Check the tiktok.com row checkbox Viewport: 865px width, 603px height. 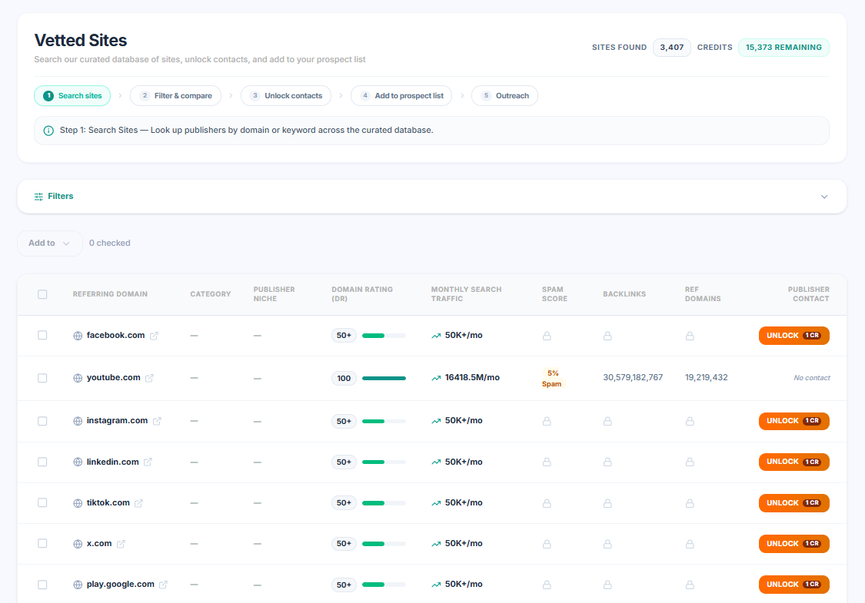(42, 502)
